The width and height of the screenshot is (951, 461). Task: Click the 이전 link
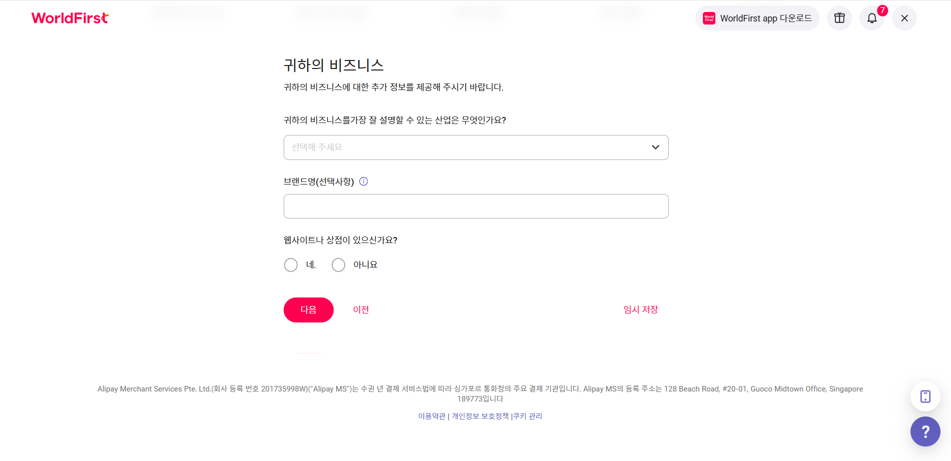pyautogui.click(x=361, y=310)
